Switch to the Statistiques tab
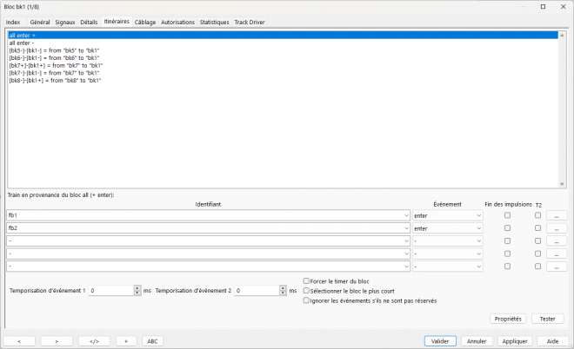Image resolution: width=574 pixels, height=349 pixels. [214, 23]
